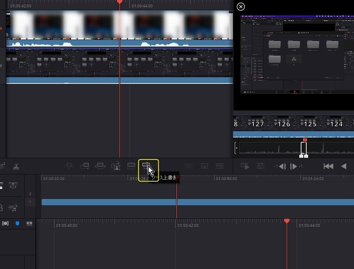354x269 pixels.
Task: Toggle the timeline lock playhead icon
Action: point(1,186)
